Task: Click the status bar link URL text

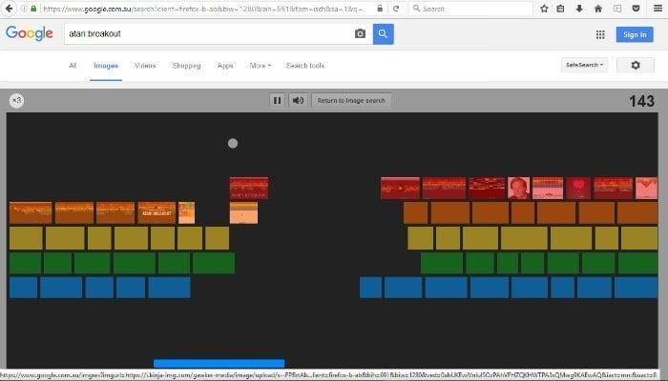Action: [329, 375]
